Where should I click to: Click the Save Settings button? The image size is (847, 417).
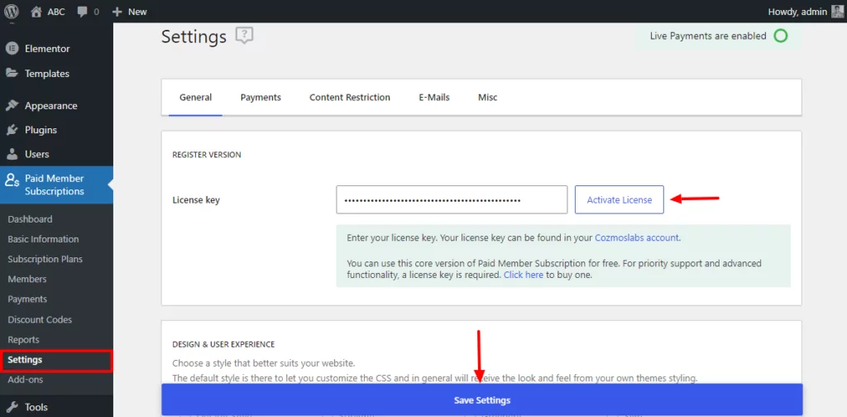(482, 400)
